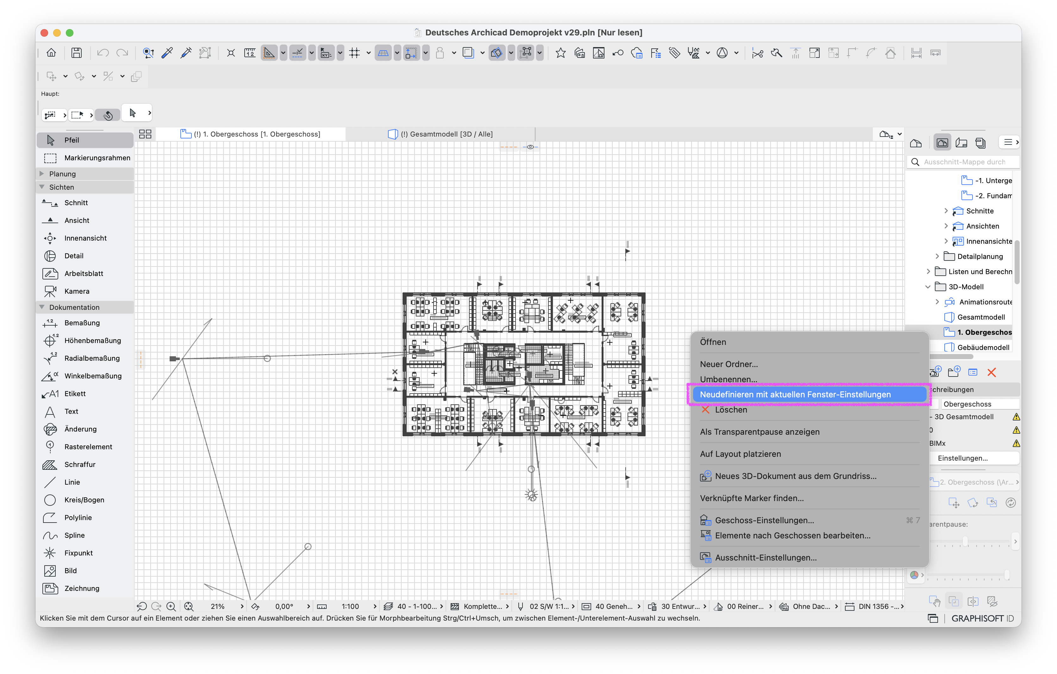Image resolution: width=1057 pixels, height=674 pixels.
Task: Choose Umbenennen... from context menu
Action: [809, 379]
